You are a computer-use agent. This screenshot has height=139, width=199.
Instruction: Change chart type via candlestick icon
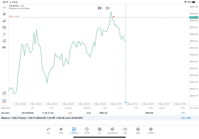pos(4,14)
